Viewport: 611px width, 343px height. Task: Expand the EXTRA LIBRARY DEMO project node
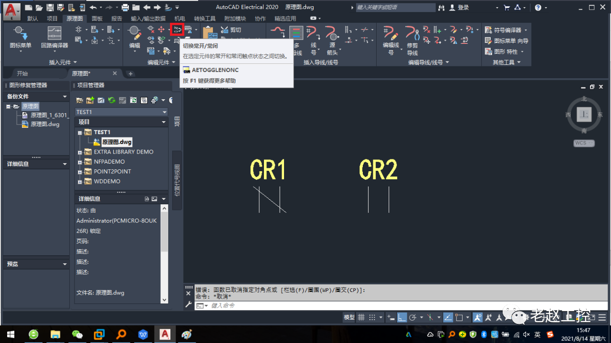click(80, 152)
